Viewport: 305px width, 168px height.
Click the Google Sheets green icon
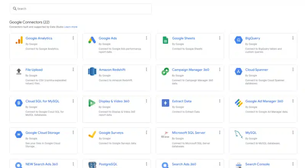(x=165, y=40)
